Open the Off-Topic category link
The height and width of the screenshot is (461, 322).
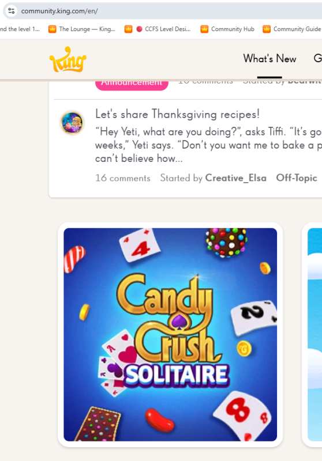coord(297,178)
